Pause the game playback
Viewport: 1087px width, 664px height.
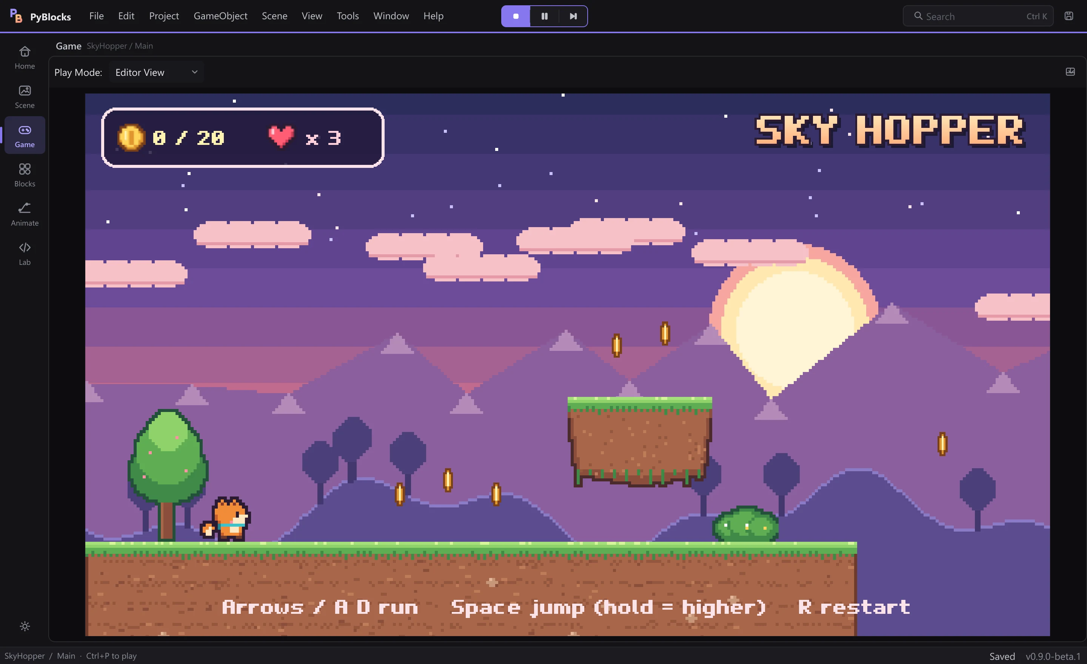coord(544,16)
